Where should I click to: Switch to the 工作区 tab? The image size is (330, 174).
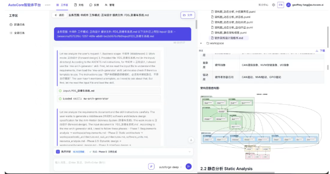[62, 5]
